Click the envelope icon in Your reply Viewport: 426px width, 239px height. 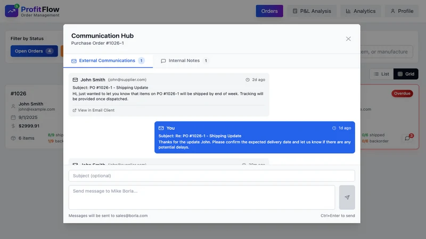click(161, 128)
